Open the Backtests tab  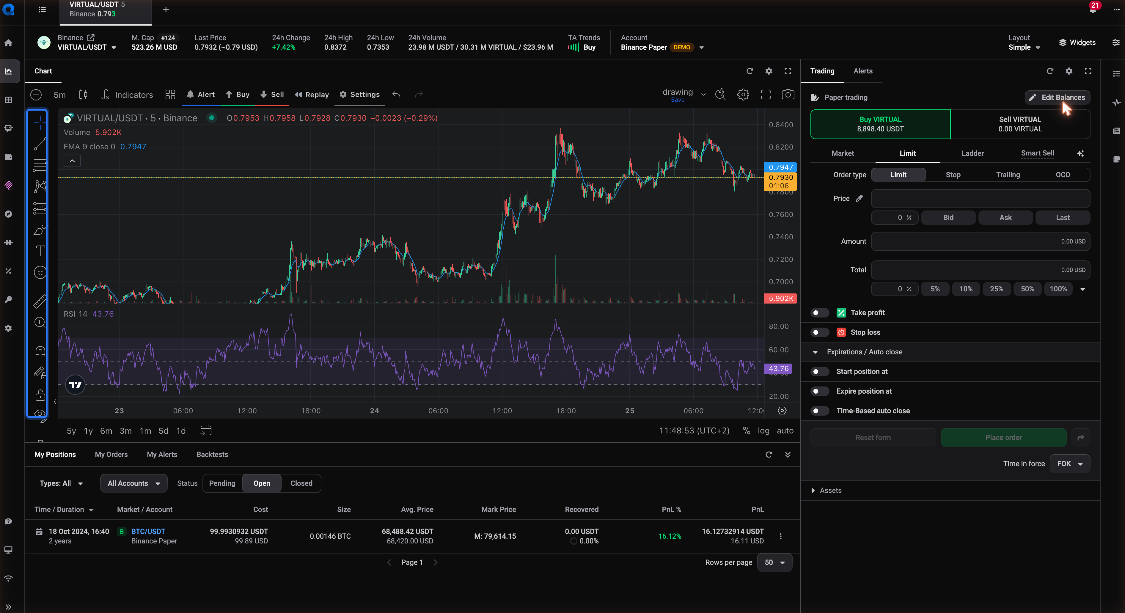click(x=212, y=455)
